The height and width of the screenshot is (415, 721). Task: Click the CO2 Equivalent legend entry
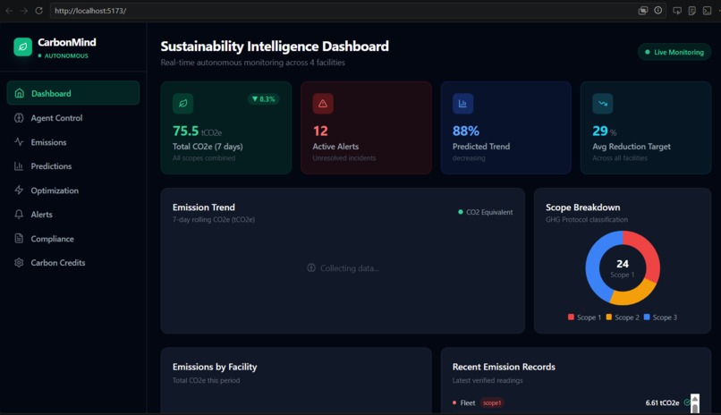point(486,212)
